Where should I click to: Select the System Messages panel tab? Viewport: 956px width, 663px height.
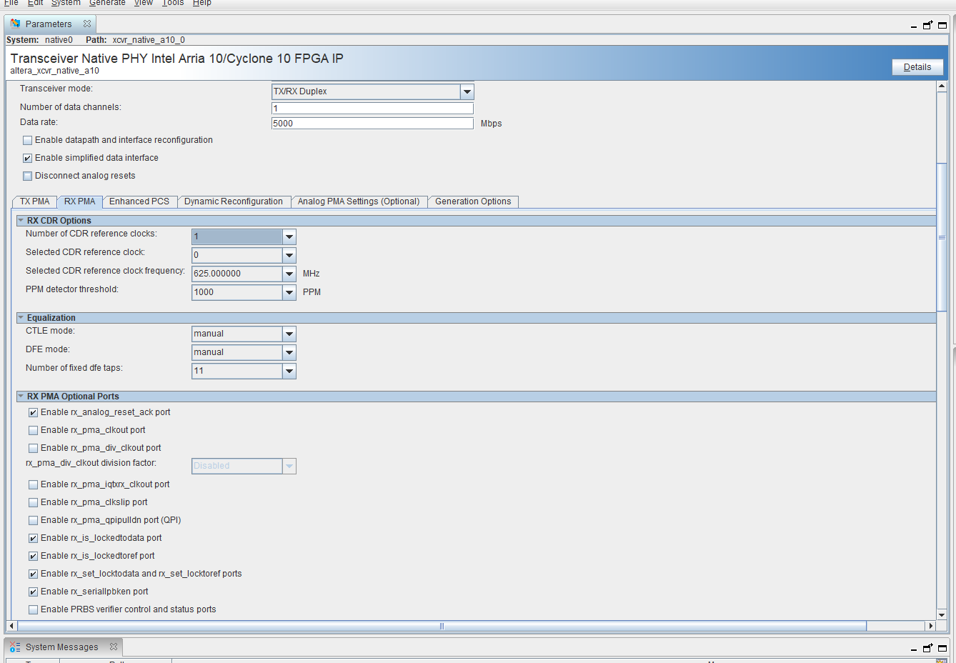coord(63,647)
